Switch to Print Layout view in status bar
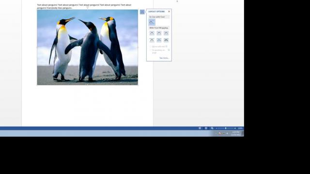The width and height of the screenshot is (310, 174). coord(206,128)
